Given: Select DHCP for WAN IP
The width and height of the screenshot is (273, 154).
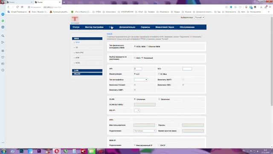Looking at the screenshot, I should point(159,145).
